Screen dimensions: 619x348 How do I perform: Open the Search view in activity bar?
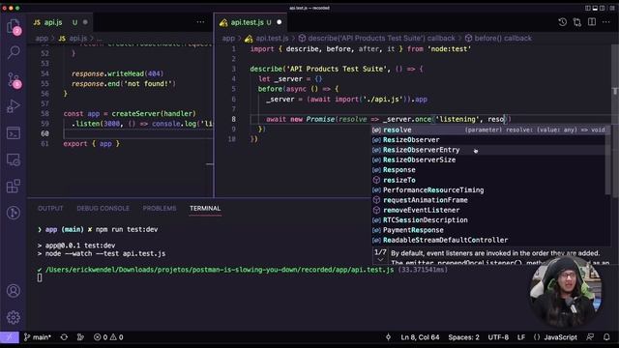click(14, 52)
